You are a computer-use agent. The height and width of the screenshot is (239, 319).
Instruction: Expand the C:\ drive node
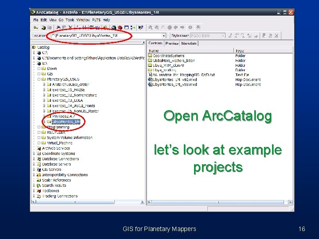(34, 53)
